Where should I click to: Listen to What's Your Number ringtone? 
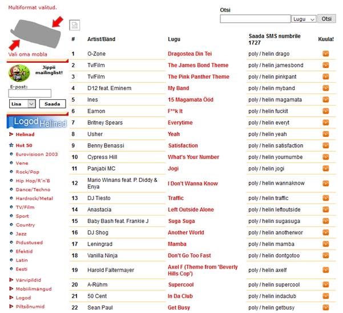point(325,157)
